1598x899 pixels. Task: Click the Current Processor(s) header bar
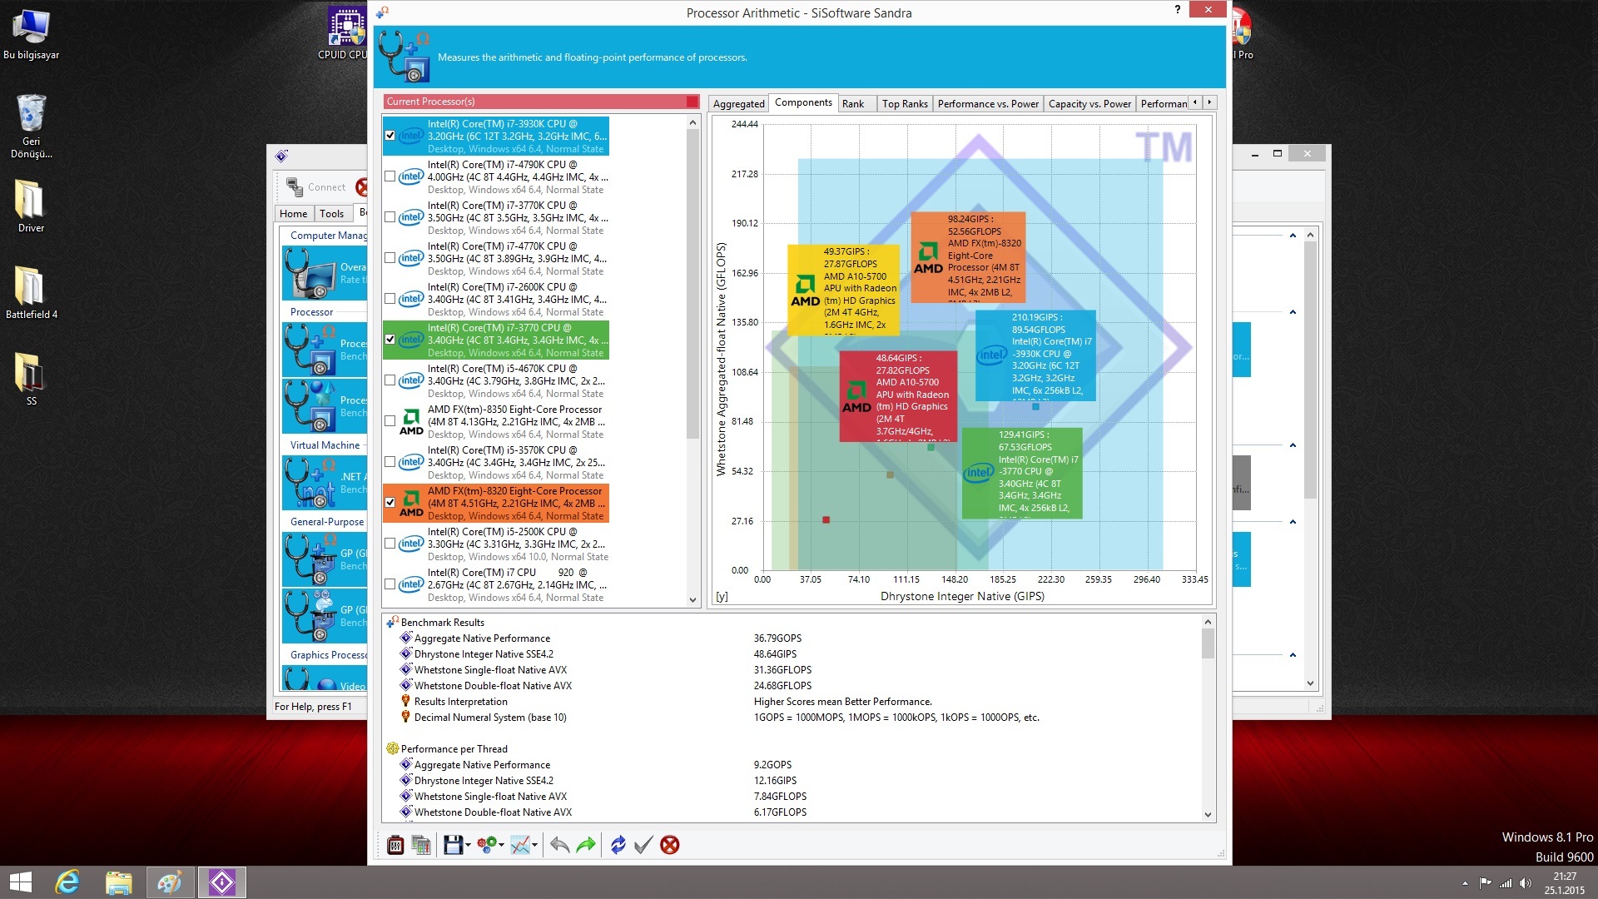[x=541, y=102]
